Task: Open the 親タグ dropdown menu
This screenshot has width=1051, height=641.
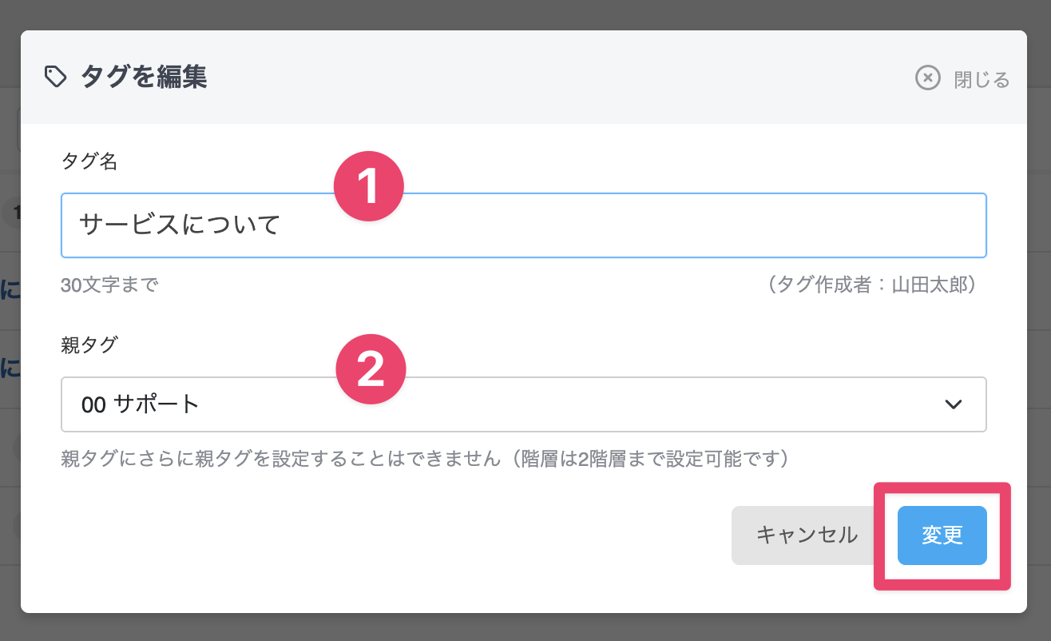Action: click(523, 404)
